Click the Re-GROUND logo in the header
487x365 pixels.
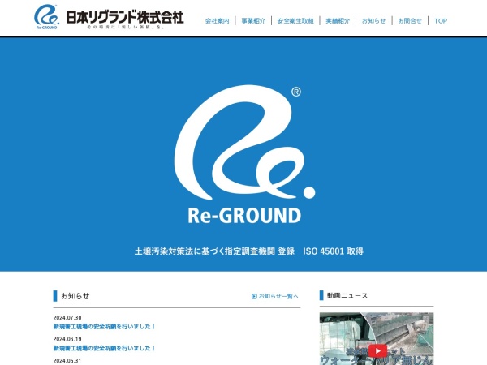[46, 17]
